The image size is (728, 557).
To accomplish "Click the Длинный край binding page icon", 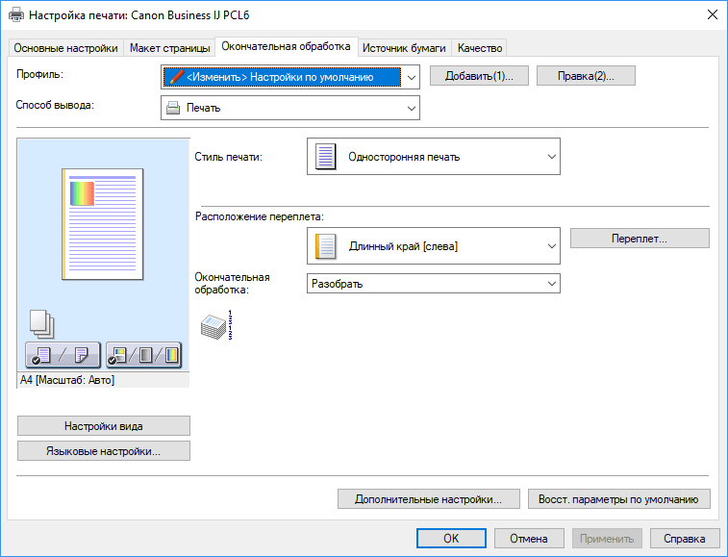I will pos(325,245).
